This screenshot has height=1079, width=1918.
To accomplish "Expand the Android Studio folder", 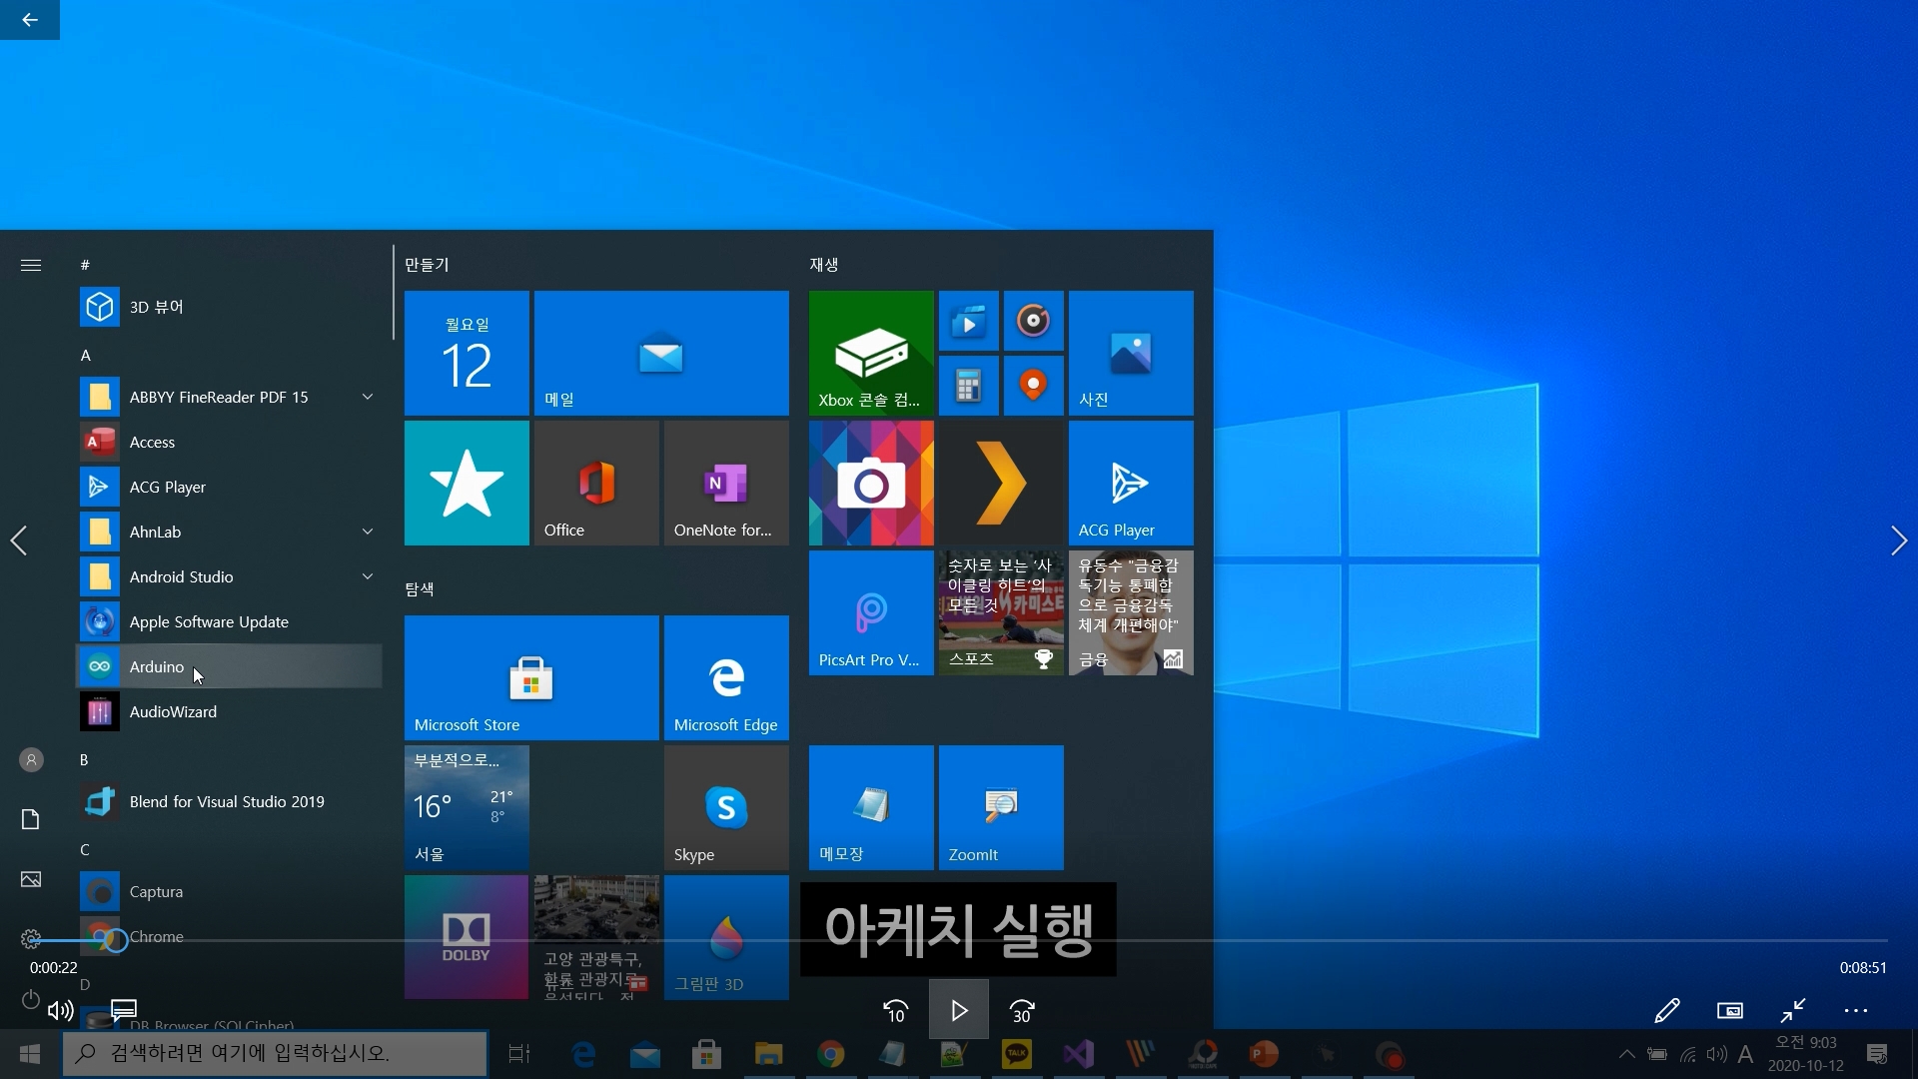I will (368, 576).
